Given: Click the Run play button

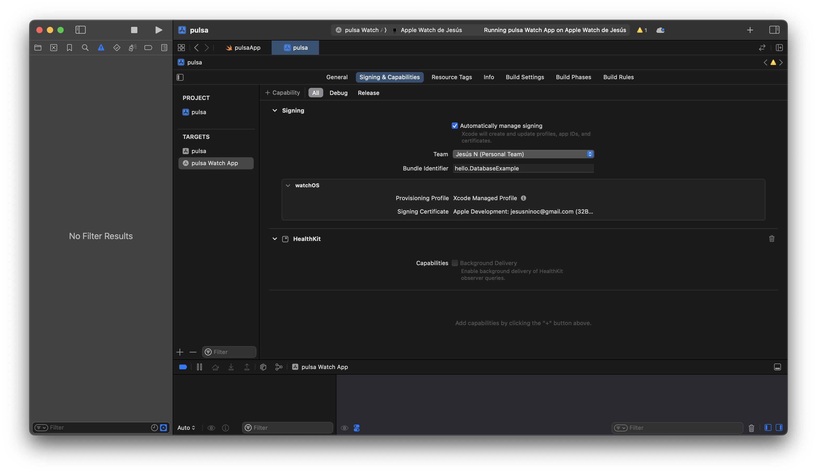Looking at the screenshot, I should pos(158,30).
